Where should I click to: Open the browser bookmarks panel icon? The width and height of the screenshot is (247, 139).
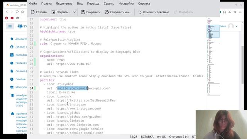(225, 12)
